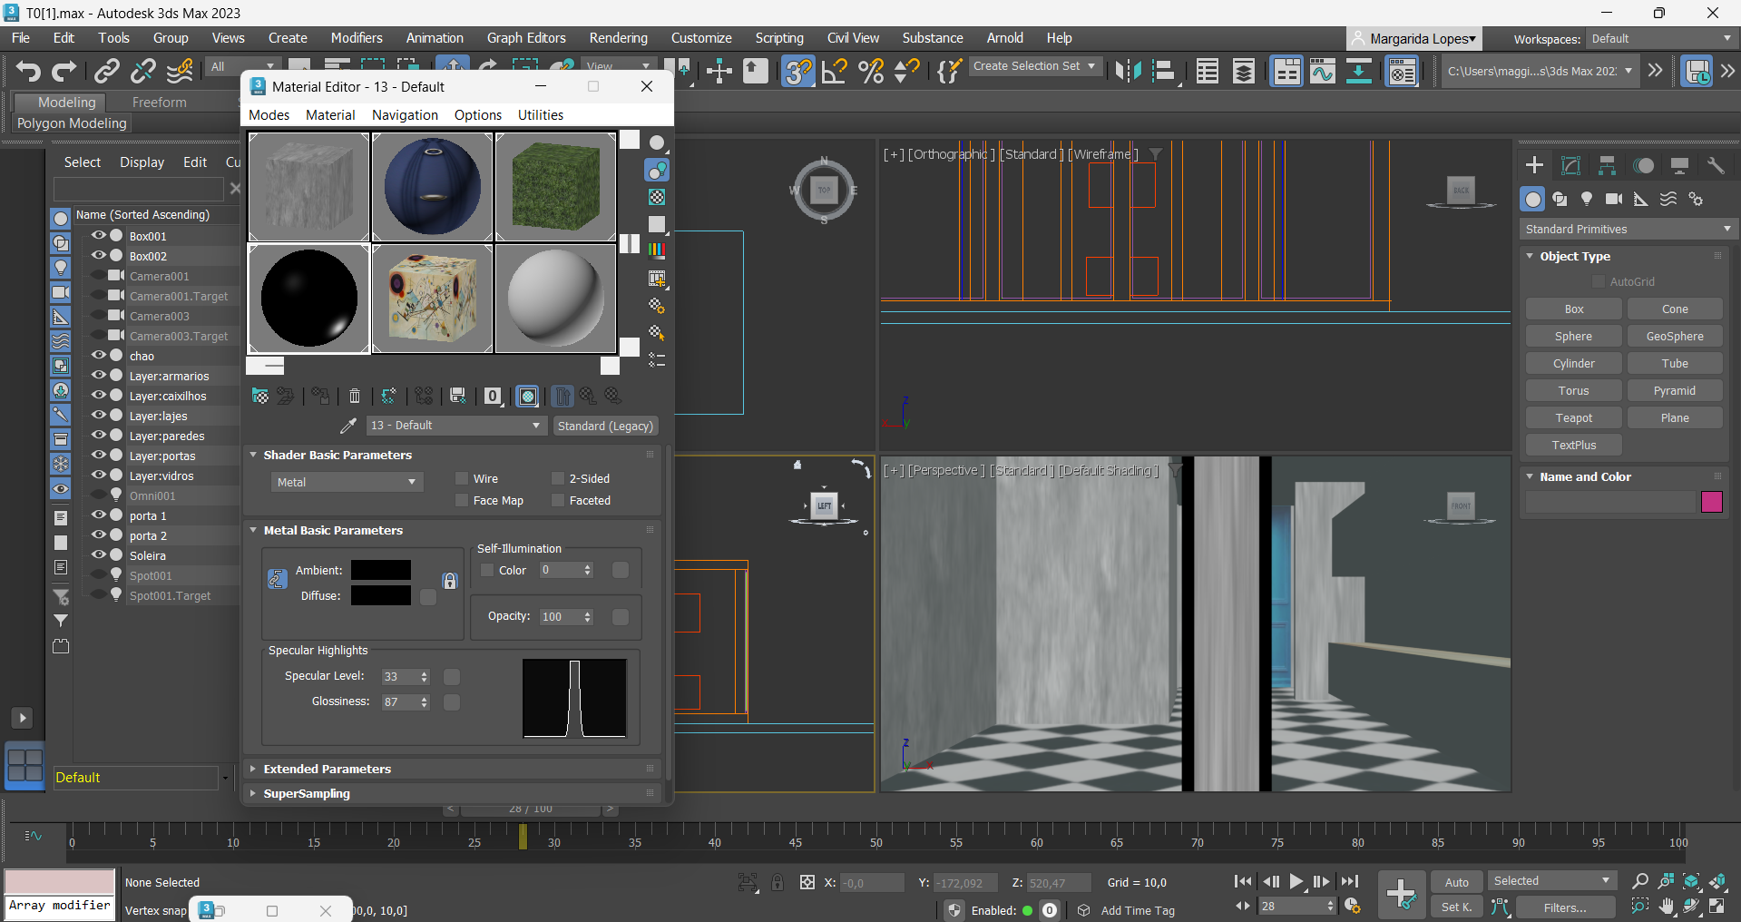
Task: Enable the Wire checkbox
Action: point(462,479)
